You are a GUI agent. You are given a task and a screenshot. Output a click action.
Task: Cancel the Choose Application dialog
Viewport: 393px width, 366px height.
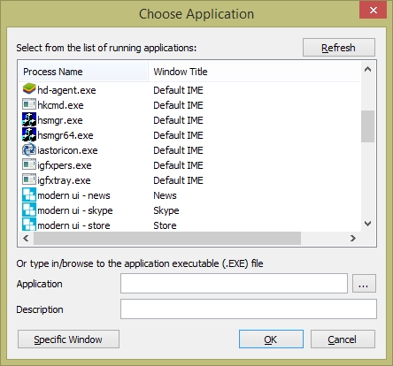[343, 339]
